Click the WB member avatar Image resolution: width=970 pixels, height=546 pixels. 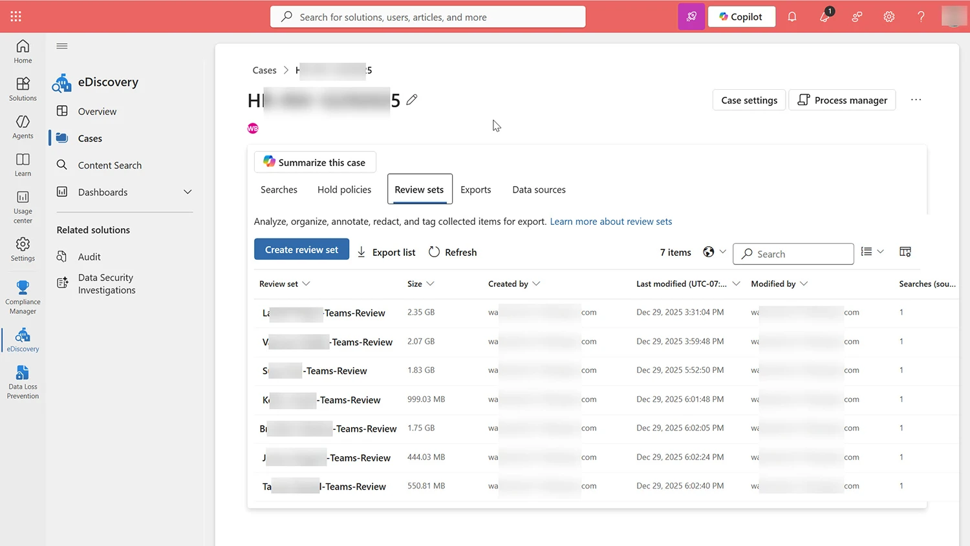253,129
